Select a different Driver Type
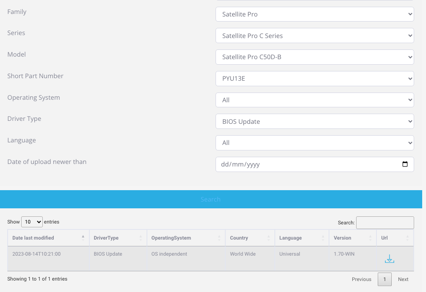Viewport: 426px width, 292px height. click(x=315, y=121)
